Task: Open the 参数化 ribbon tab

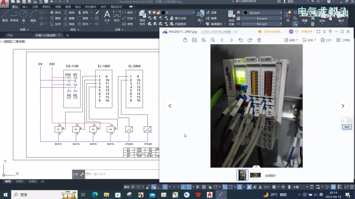Action: tap(47, 7)
